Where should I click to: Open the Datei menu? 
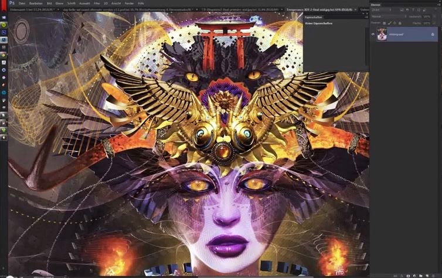tap(22, 4)
